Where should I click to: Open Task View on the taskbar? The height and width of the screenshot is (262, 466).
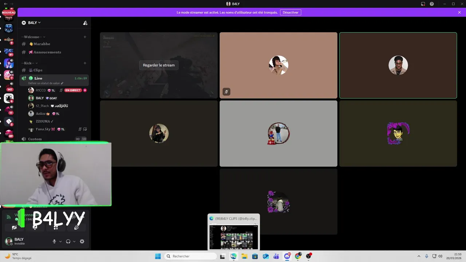coord(222,256)
